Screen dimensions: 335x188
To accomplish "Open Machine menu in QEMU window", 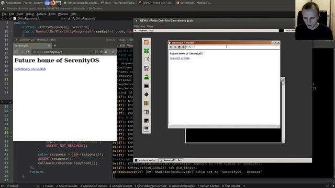I will (x=140, y=27).
